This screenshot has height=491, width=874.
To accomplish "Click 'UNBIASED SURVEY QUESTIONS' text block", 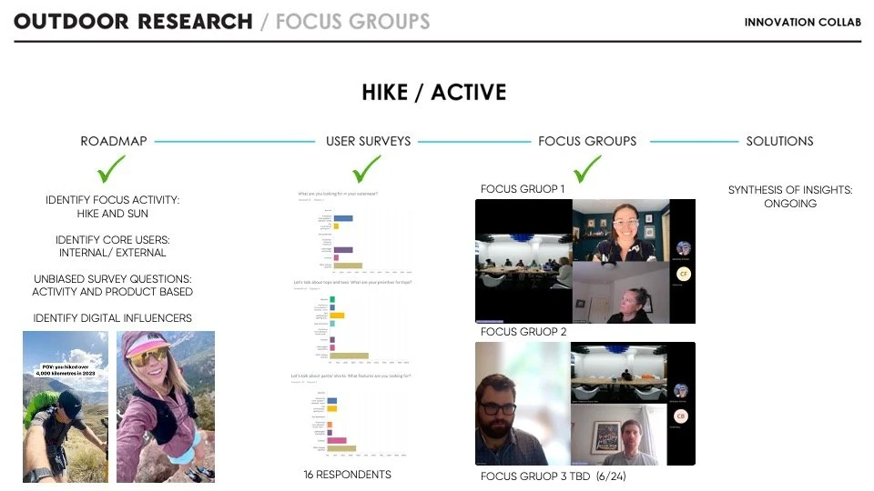I will point(113,285).
